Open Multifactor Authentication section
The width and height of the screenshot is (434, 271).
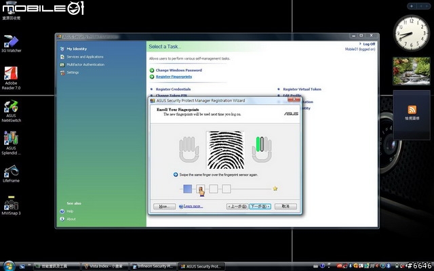pos(85,65)
